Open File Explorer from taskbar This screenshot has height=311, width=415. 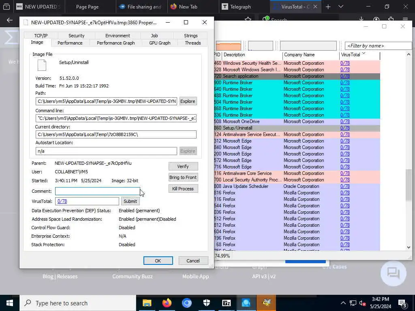pyautogui.click(x=147, y=303)
